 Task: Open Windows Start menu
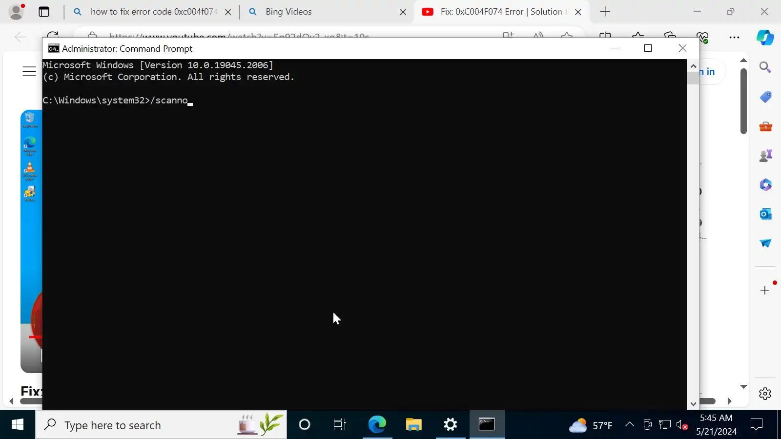coord(18,425)
